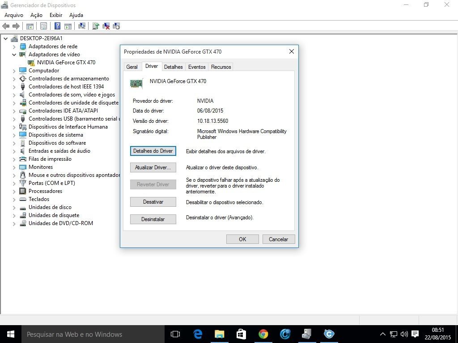Click the keyboard icon beside Teclados
The height and width of the screenshot is (343, 458).
click(23, 199)
